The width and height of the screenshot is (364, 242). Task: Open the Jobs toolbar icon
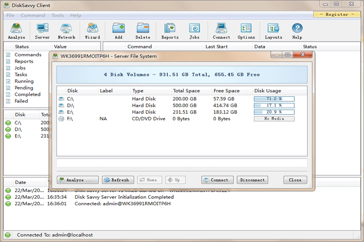(194, 31)
